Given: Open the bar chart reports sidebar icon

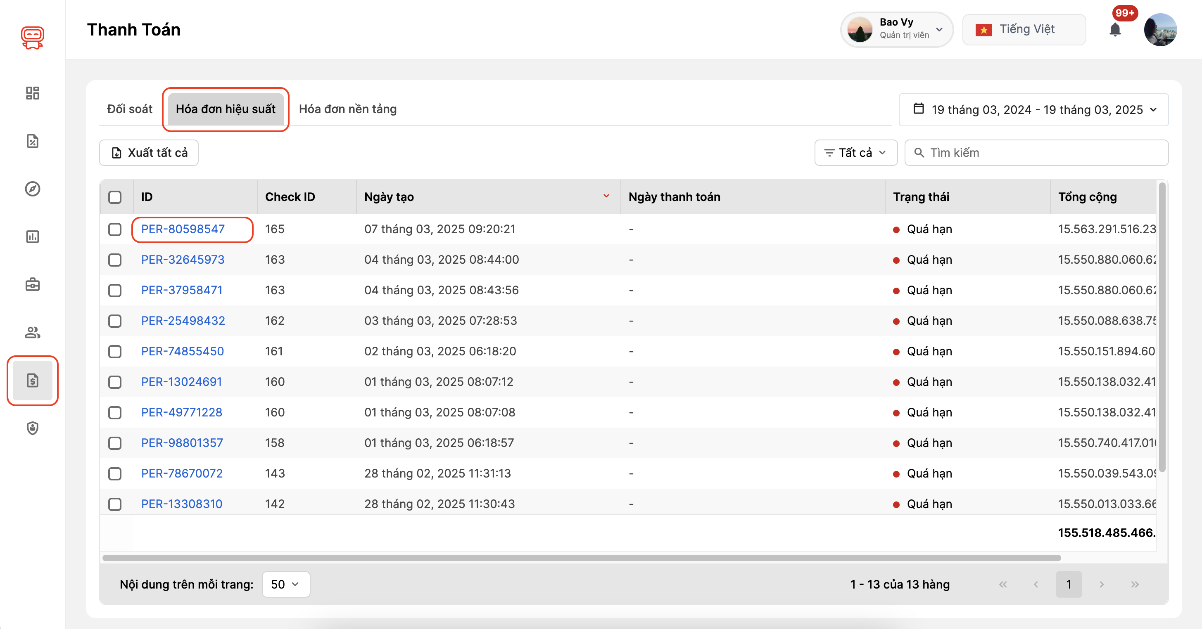Looking at the screenshot, I should coord(32,237).
